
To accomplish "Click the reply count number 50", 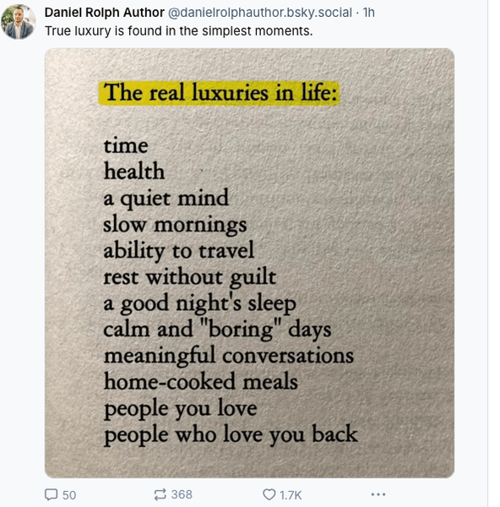I will (x=69, y=495).
